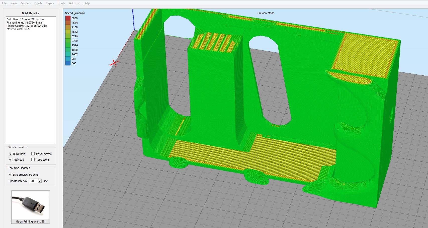Click the Update interval input field
Image resolution: width=428 pixels, height=228 pixels.
coord(33,181)
